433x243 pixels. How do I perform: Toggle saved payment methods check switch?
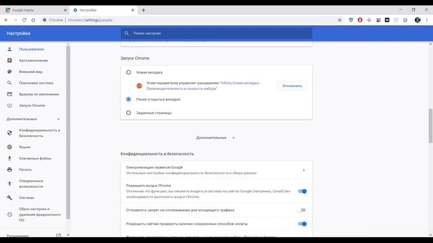(x=302, y=224)
